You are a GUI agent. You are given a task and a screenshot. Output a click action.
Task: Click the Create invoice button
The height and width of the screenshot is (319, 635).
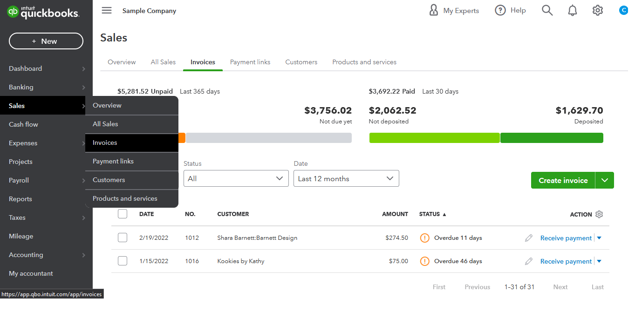click(563, 180)
